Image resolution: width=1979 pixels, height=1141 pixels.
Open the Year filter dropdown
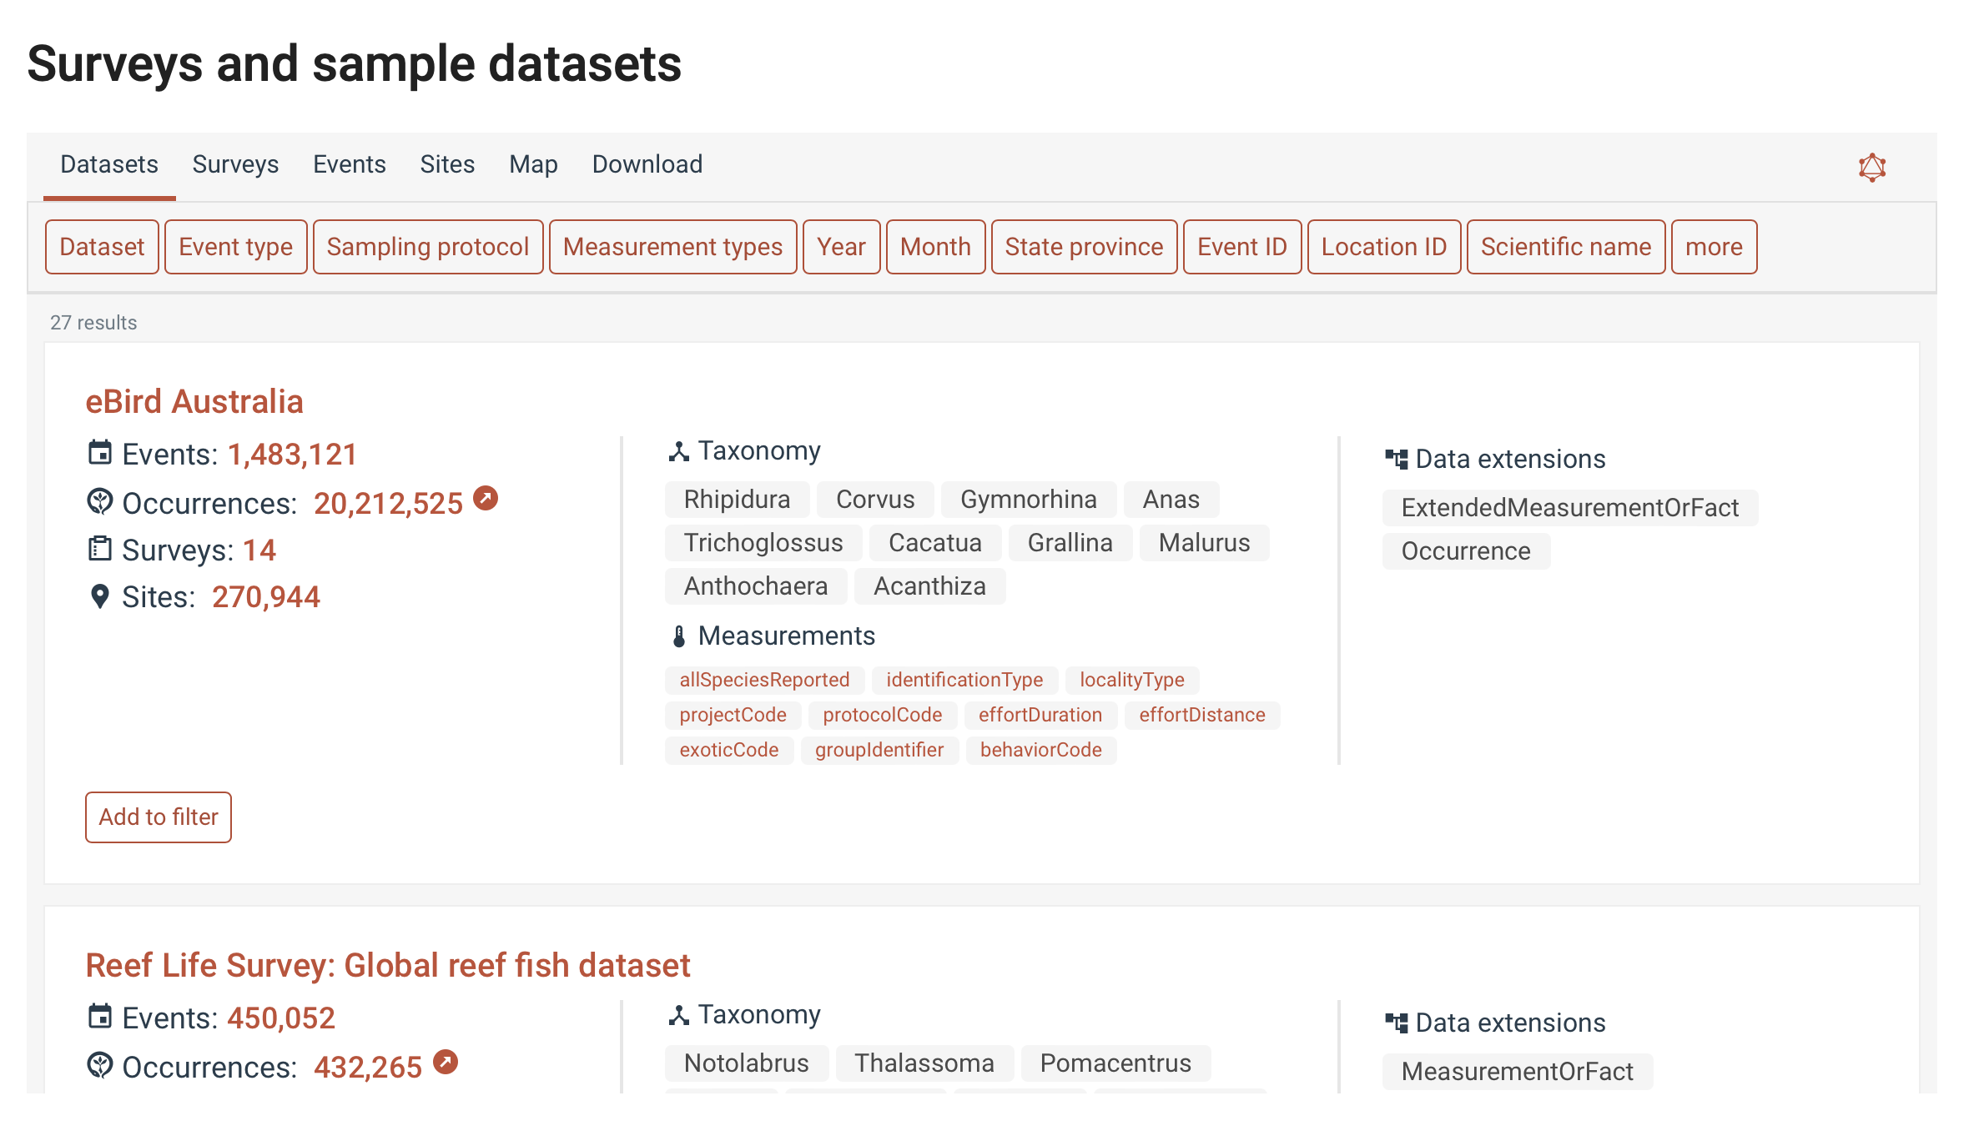click(840, 247)
